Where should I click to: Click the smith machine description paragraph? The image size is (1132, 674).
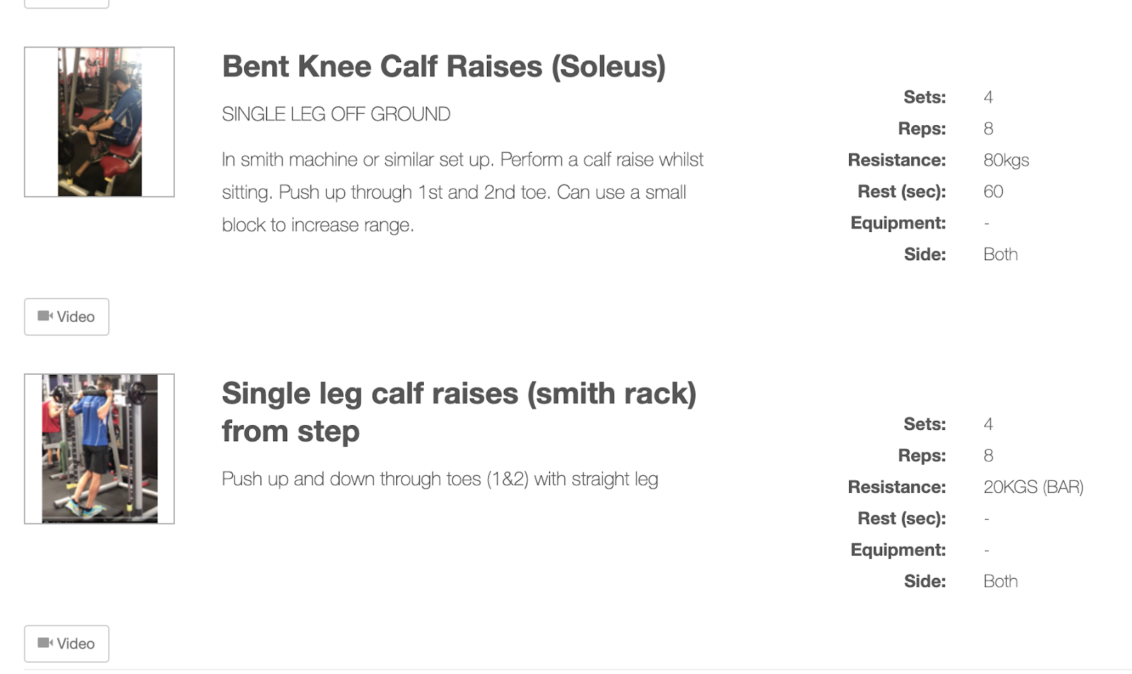coord(462,192)
